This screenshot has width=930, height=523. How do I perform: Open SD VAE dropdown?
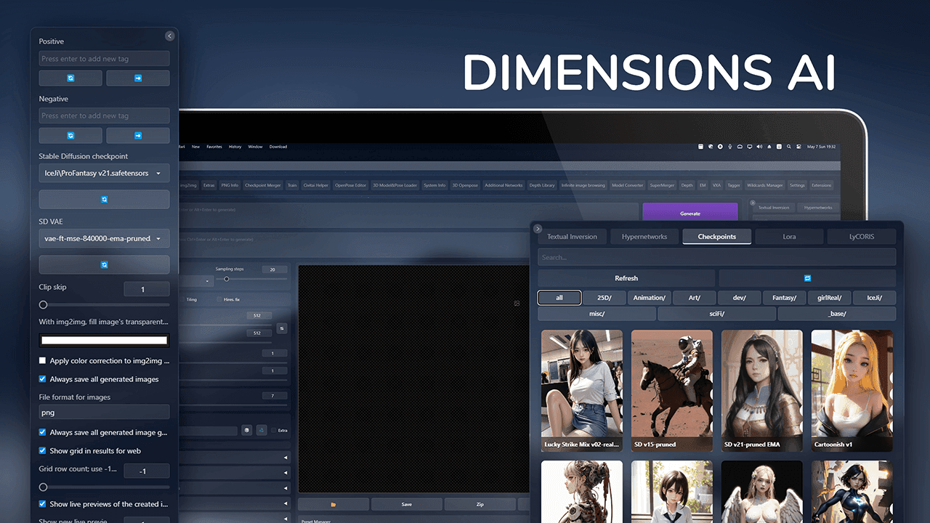point(104,238)
